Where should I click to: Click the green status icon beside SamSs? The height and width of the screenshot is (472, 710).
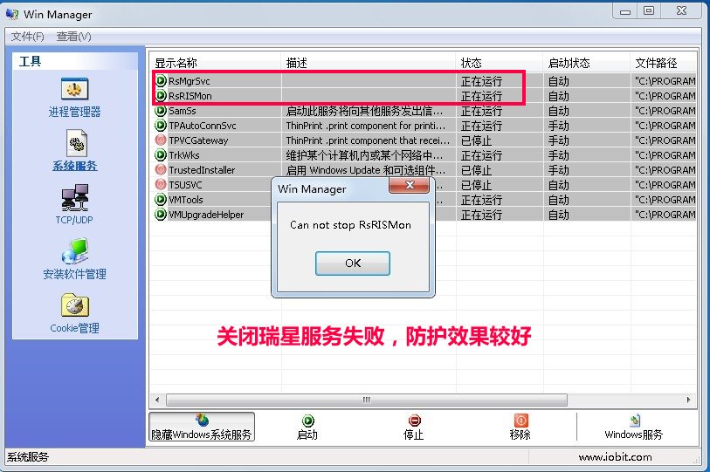[x=161, y=111]
